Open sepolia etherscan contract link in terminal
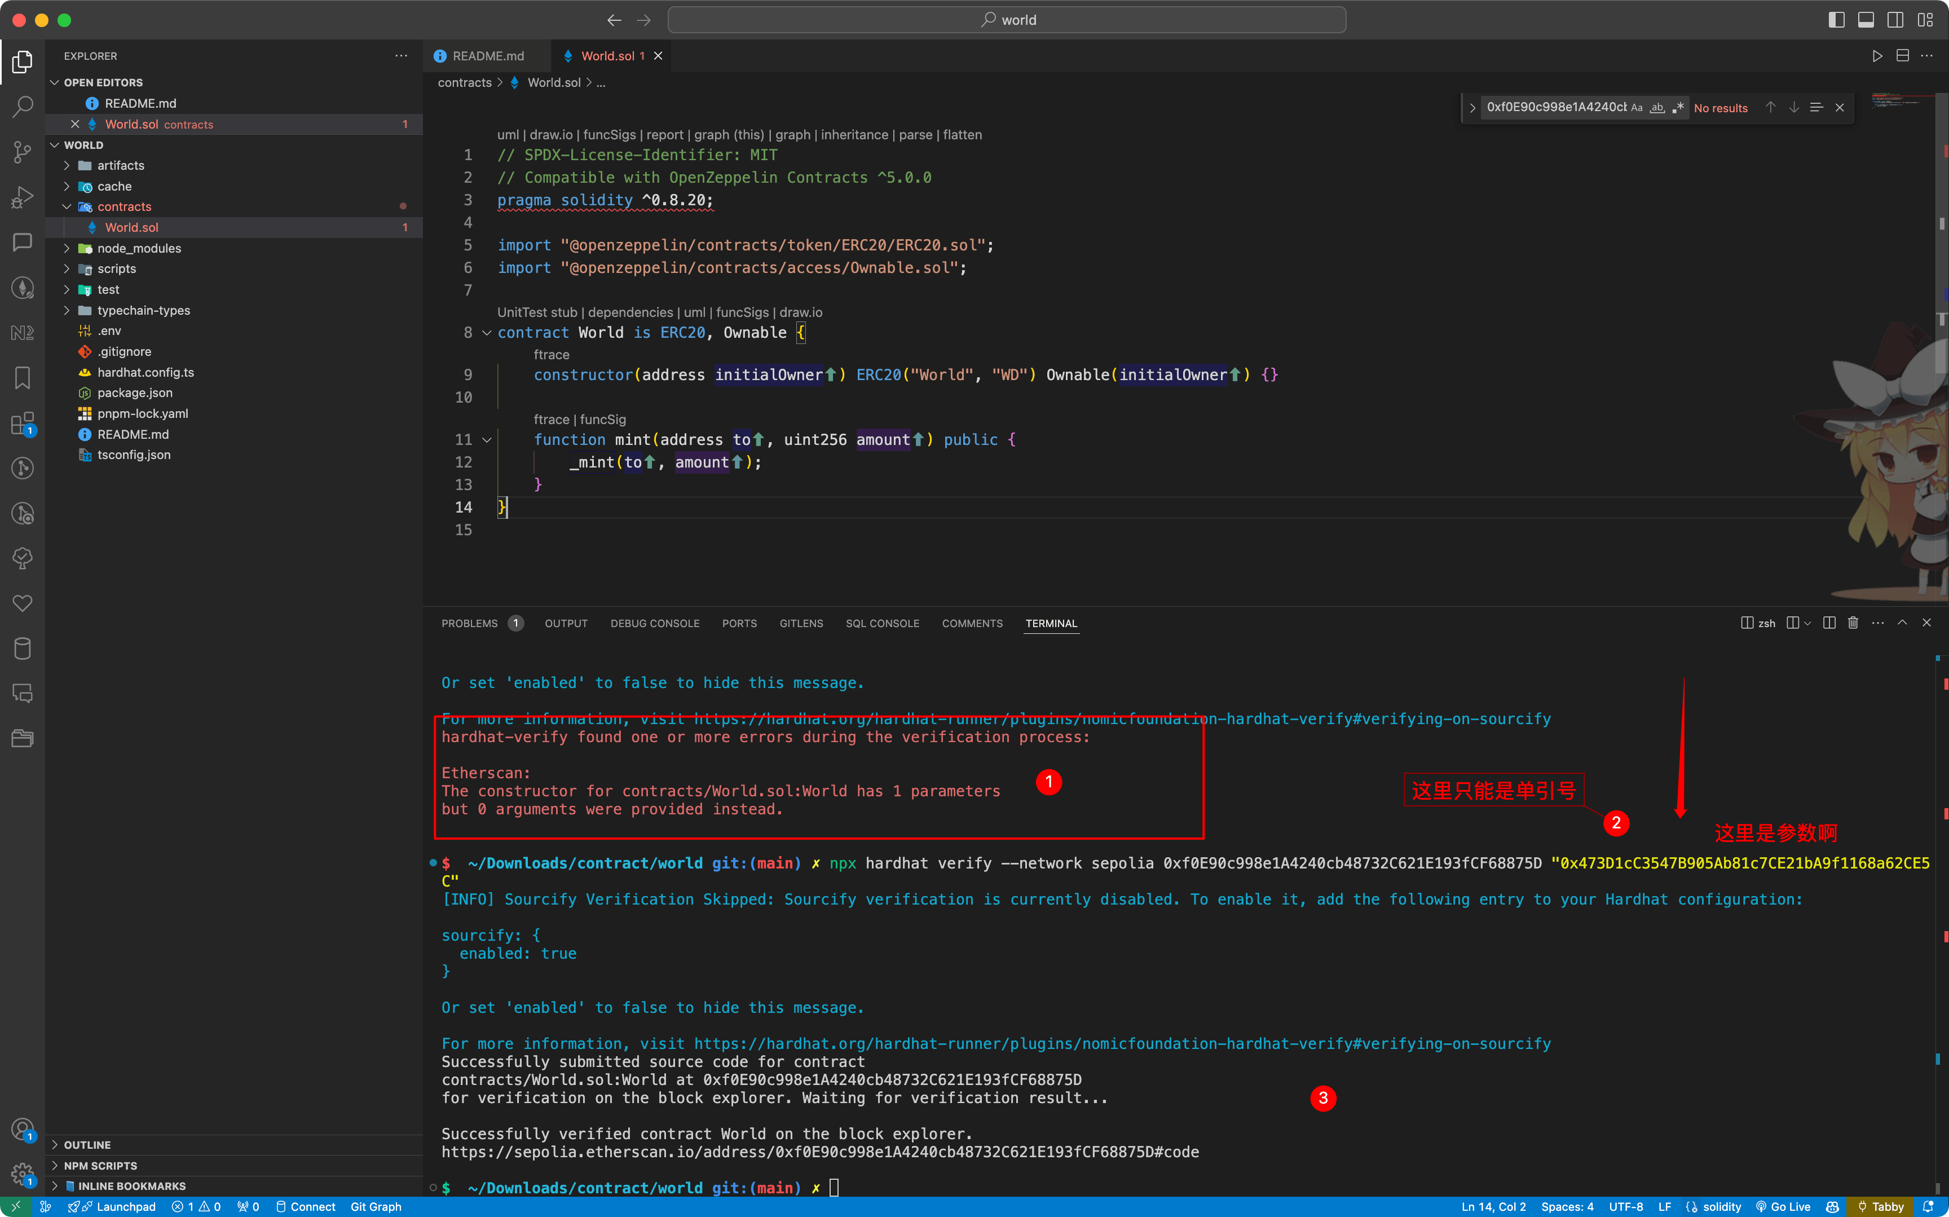Viewport: 1949px width, 1217px height. tap(819, 1152)
